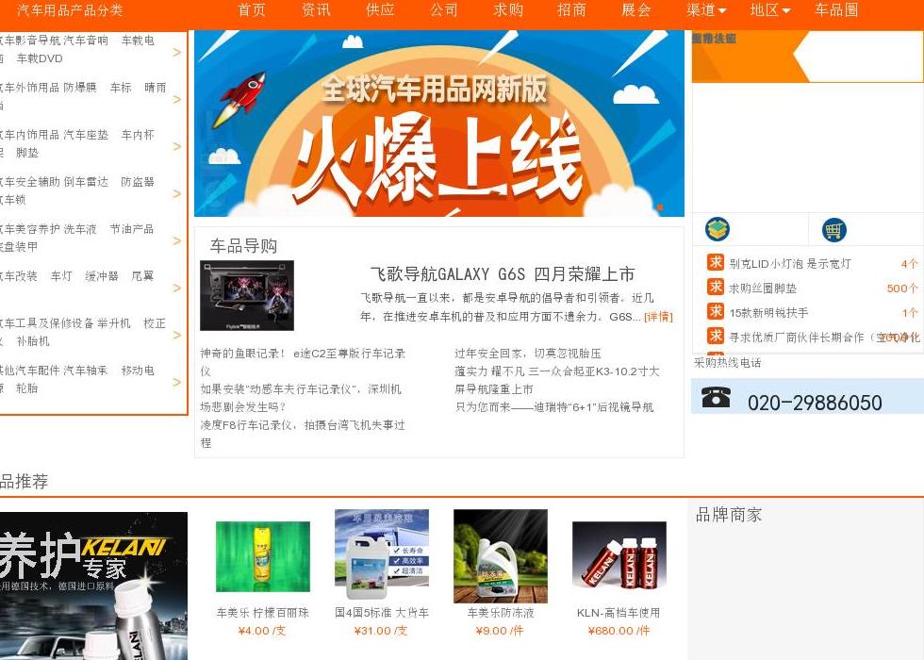Open the 迪瑞特“6+1”后视镜导航 article
924x660 pixels.
point(553,406)
